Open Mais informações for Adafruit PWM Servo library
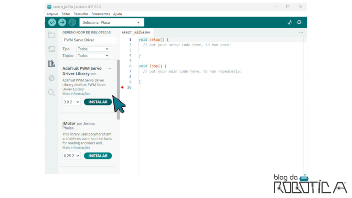This screenshot has height=198, width=352. click(x=76, y=94)
